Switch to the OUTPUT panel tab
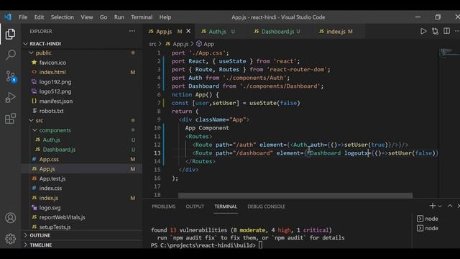Viewport: 460px width, 259px height. tap(195, 206)
